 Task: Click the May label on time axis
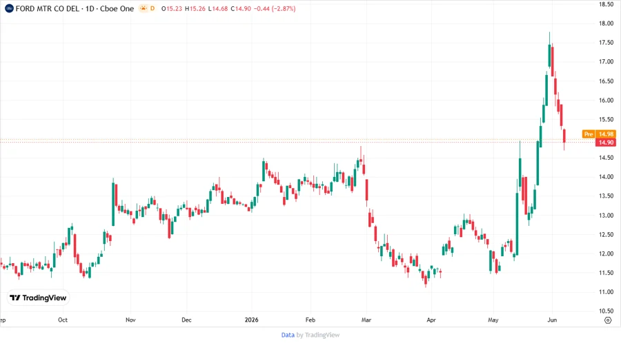coord(493,320)
